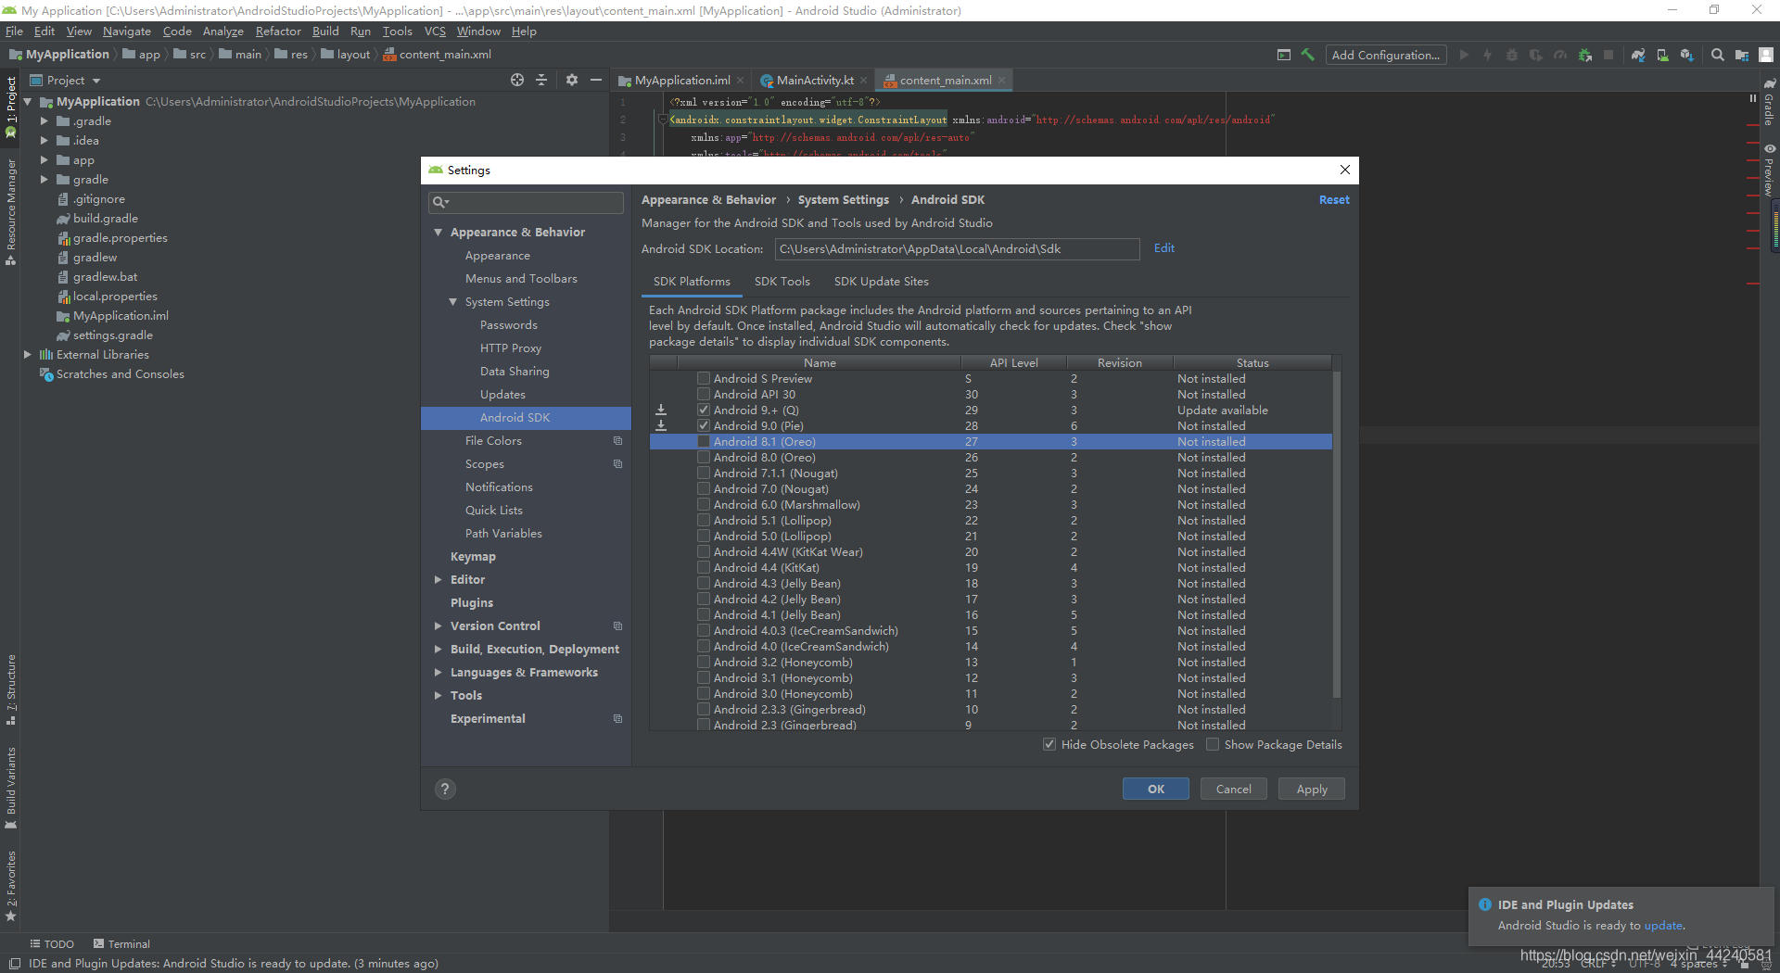This screenshot has height=973, width=1780.
Task: Check the Android 7.0 (Nougat) checkbox
Action: [704, 488]
